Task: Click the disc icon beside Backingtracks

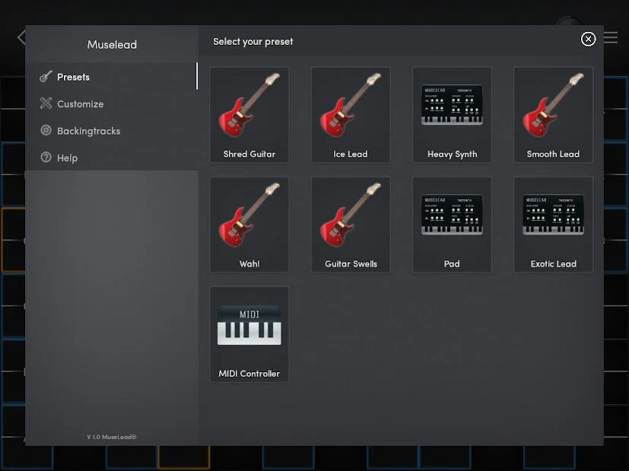Action: point(46,131)
